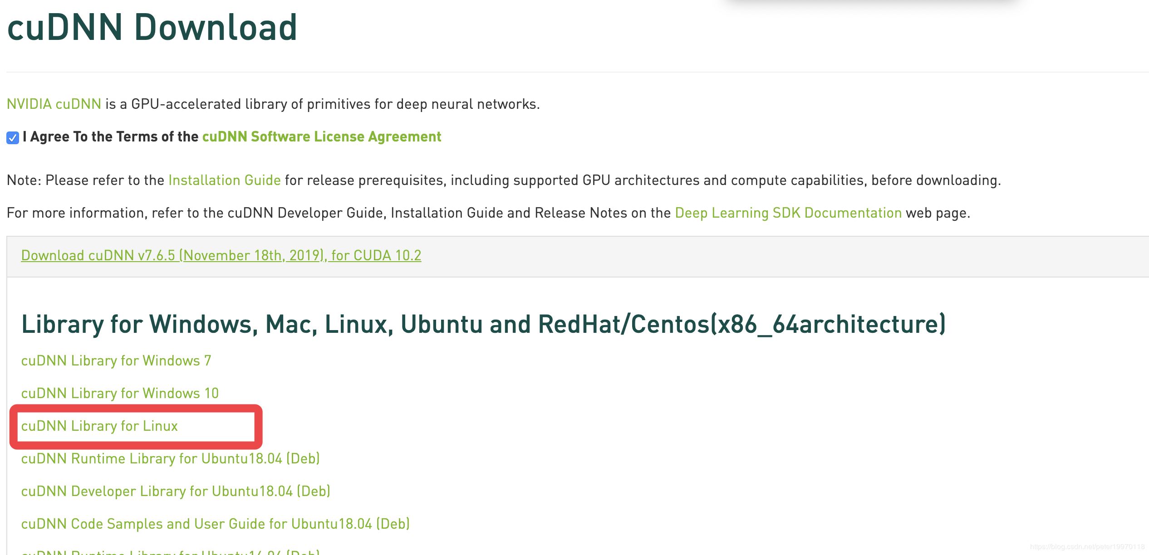Download Code Samples and User Guide Ubuntu18.04
The width and height of the screenshot is (1149, 555).
click(215, 524)
